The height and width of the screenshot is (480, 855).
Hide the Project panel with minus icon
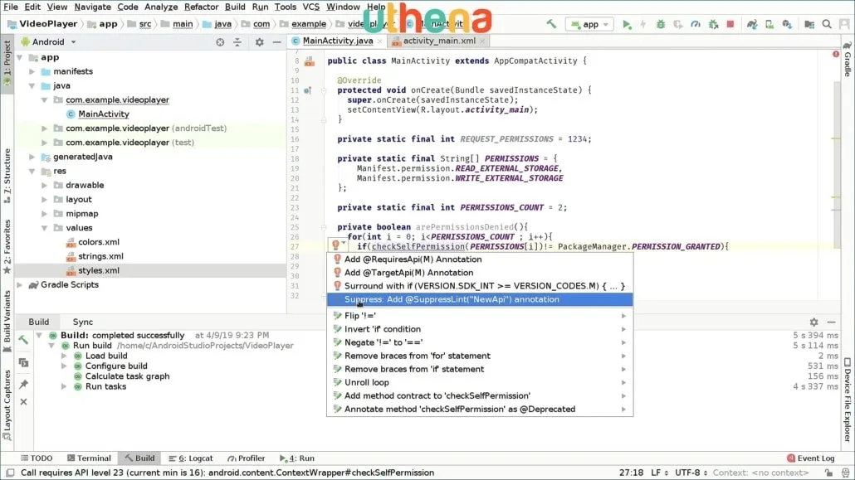click(277, 42)
